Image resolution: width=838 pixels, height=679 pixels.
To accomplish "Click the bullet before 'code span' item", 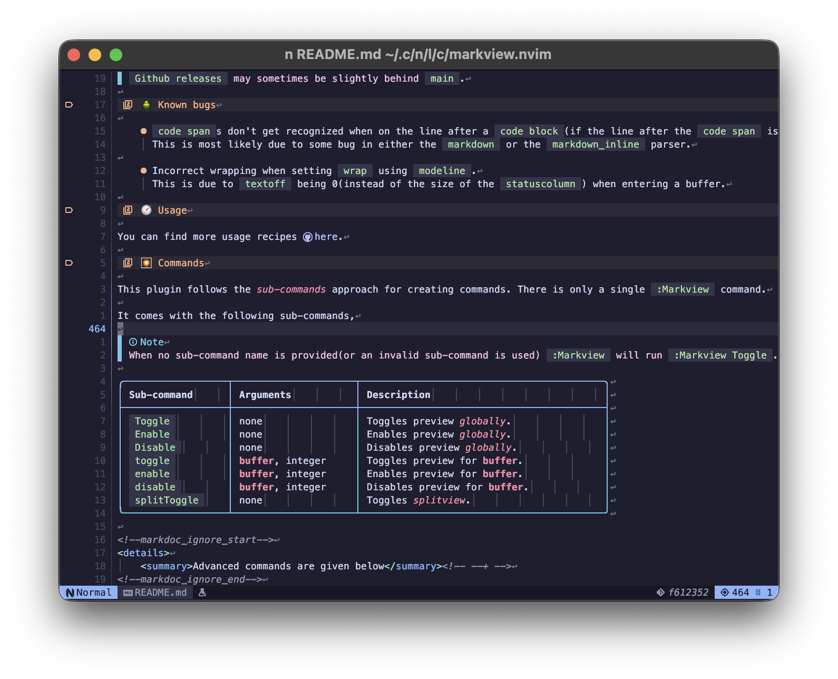I will tap(143, 131).
